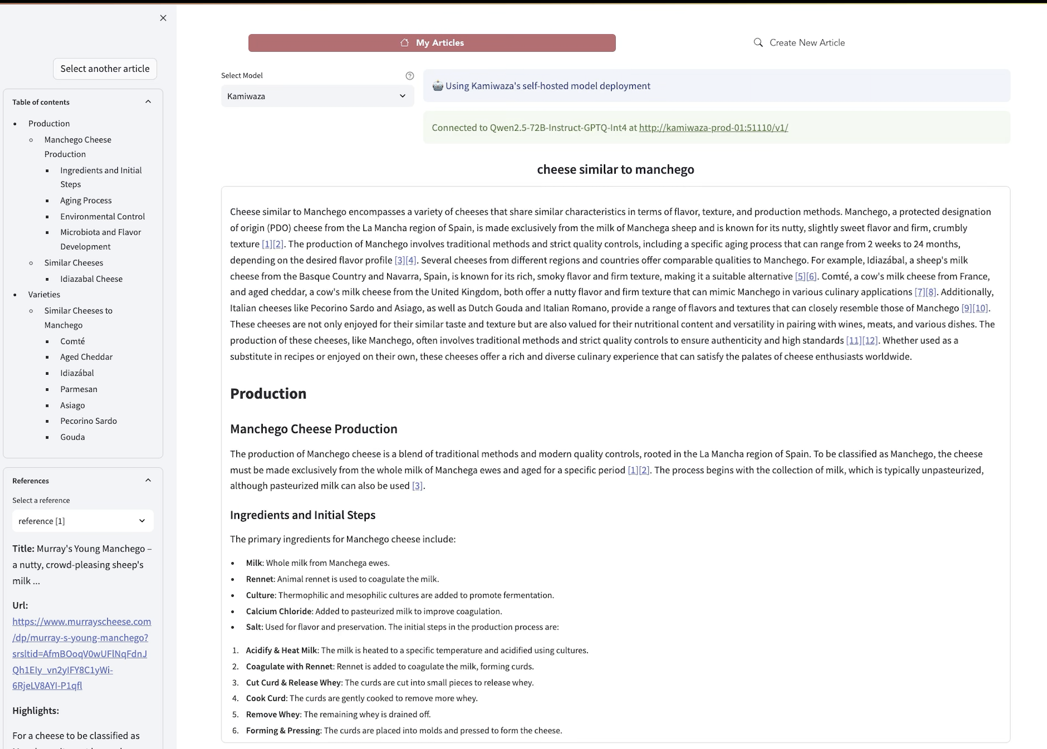Jump to Asiago in table of contents
The height and width of the screenshot is (749, 1047).
[x=72, y=405]
